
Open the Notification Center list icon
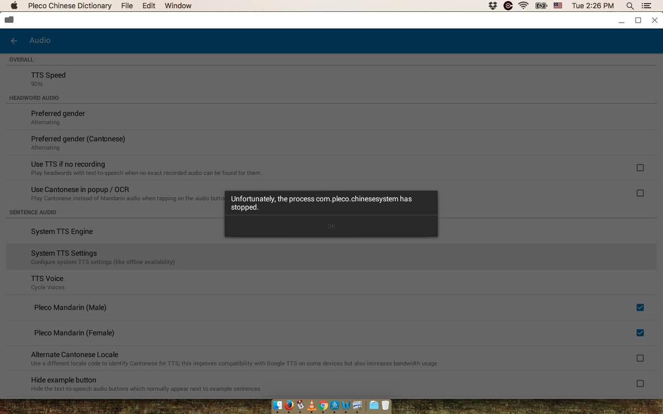[646, 6]
